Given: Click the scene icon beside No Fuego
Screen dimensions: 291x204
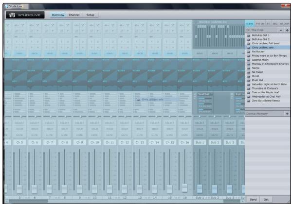Looking at the screenshot, I should (249, 72).
